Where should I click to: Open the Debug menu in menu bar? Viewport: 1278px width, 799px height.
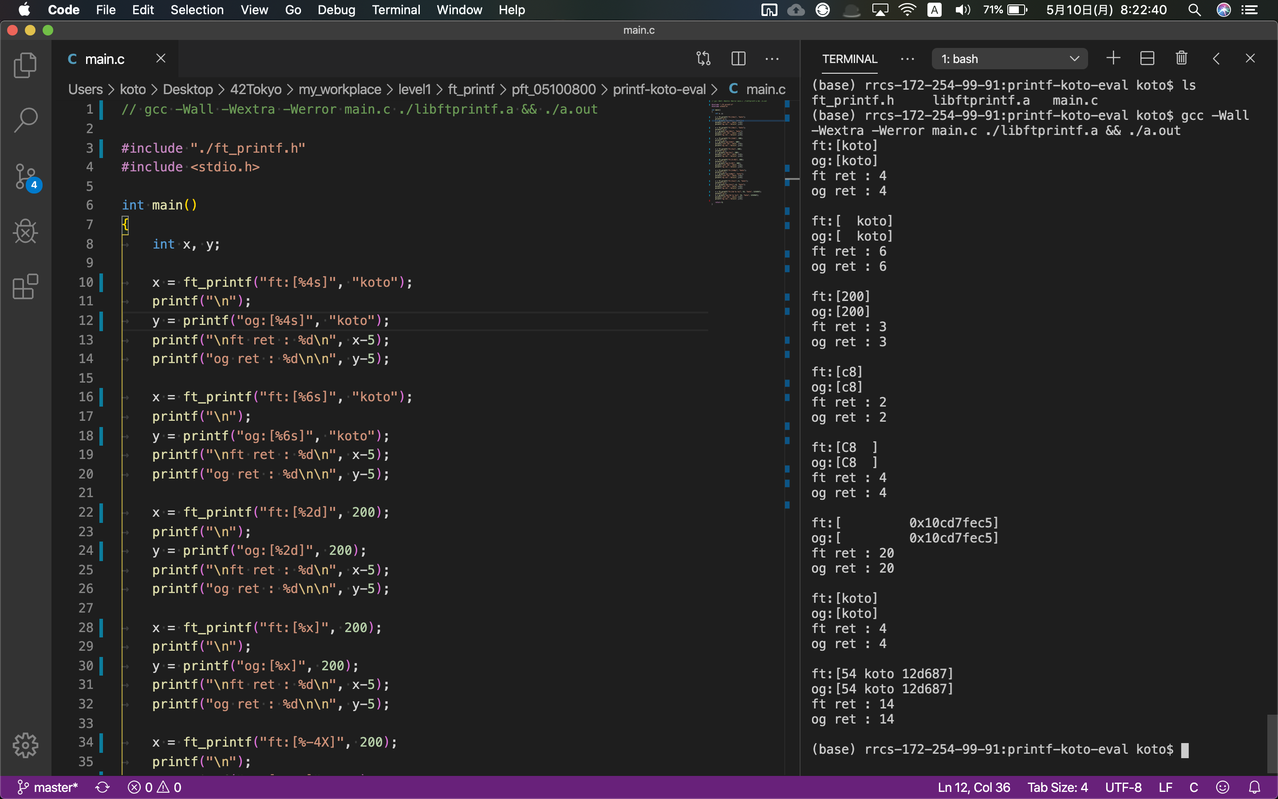(336, 10)
